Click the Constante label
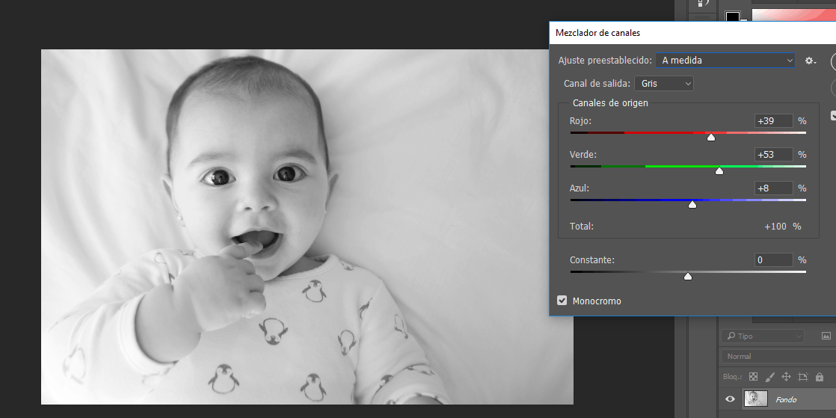Image resolution: width=836 pixels, height=418 pixels. coord(591,260)
